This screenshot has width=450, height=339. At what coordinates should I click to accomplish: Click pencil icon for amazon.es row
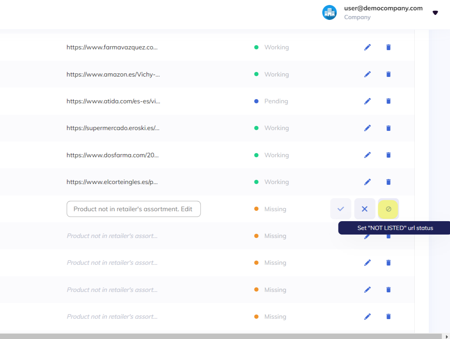(367, 74)
